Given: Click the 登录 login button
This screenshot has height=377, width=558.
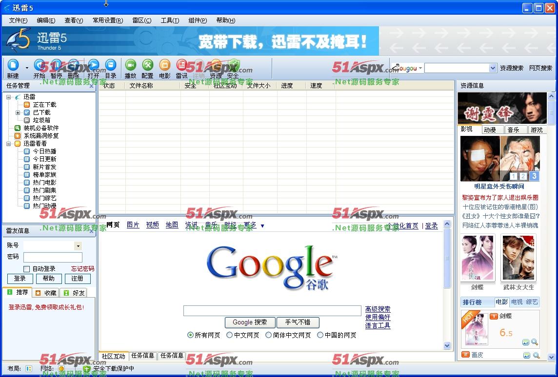Looking at the screenshot, I should pyautogui.click(x=20, y=279).
